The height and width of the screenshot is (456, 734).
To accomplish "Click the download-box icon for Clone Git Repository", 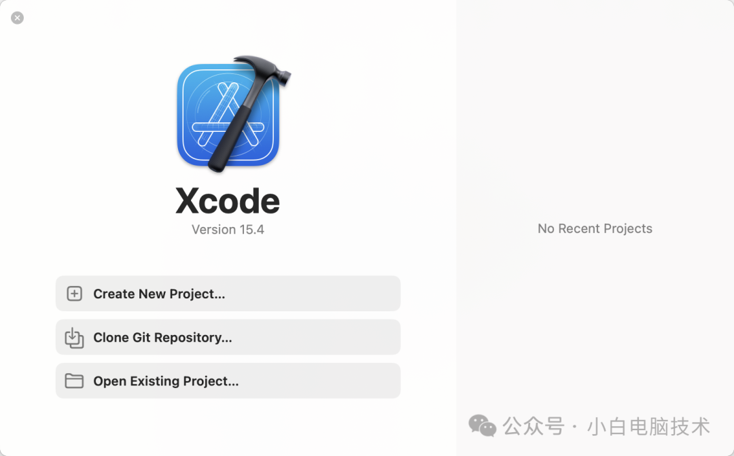I will pos(74,338).
